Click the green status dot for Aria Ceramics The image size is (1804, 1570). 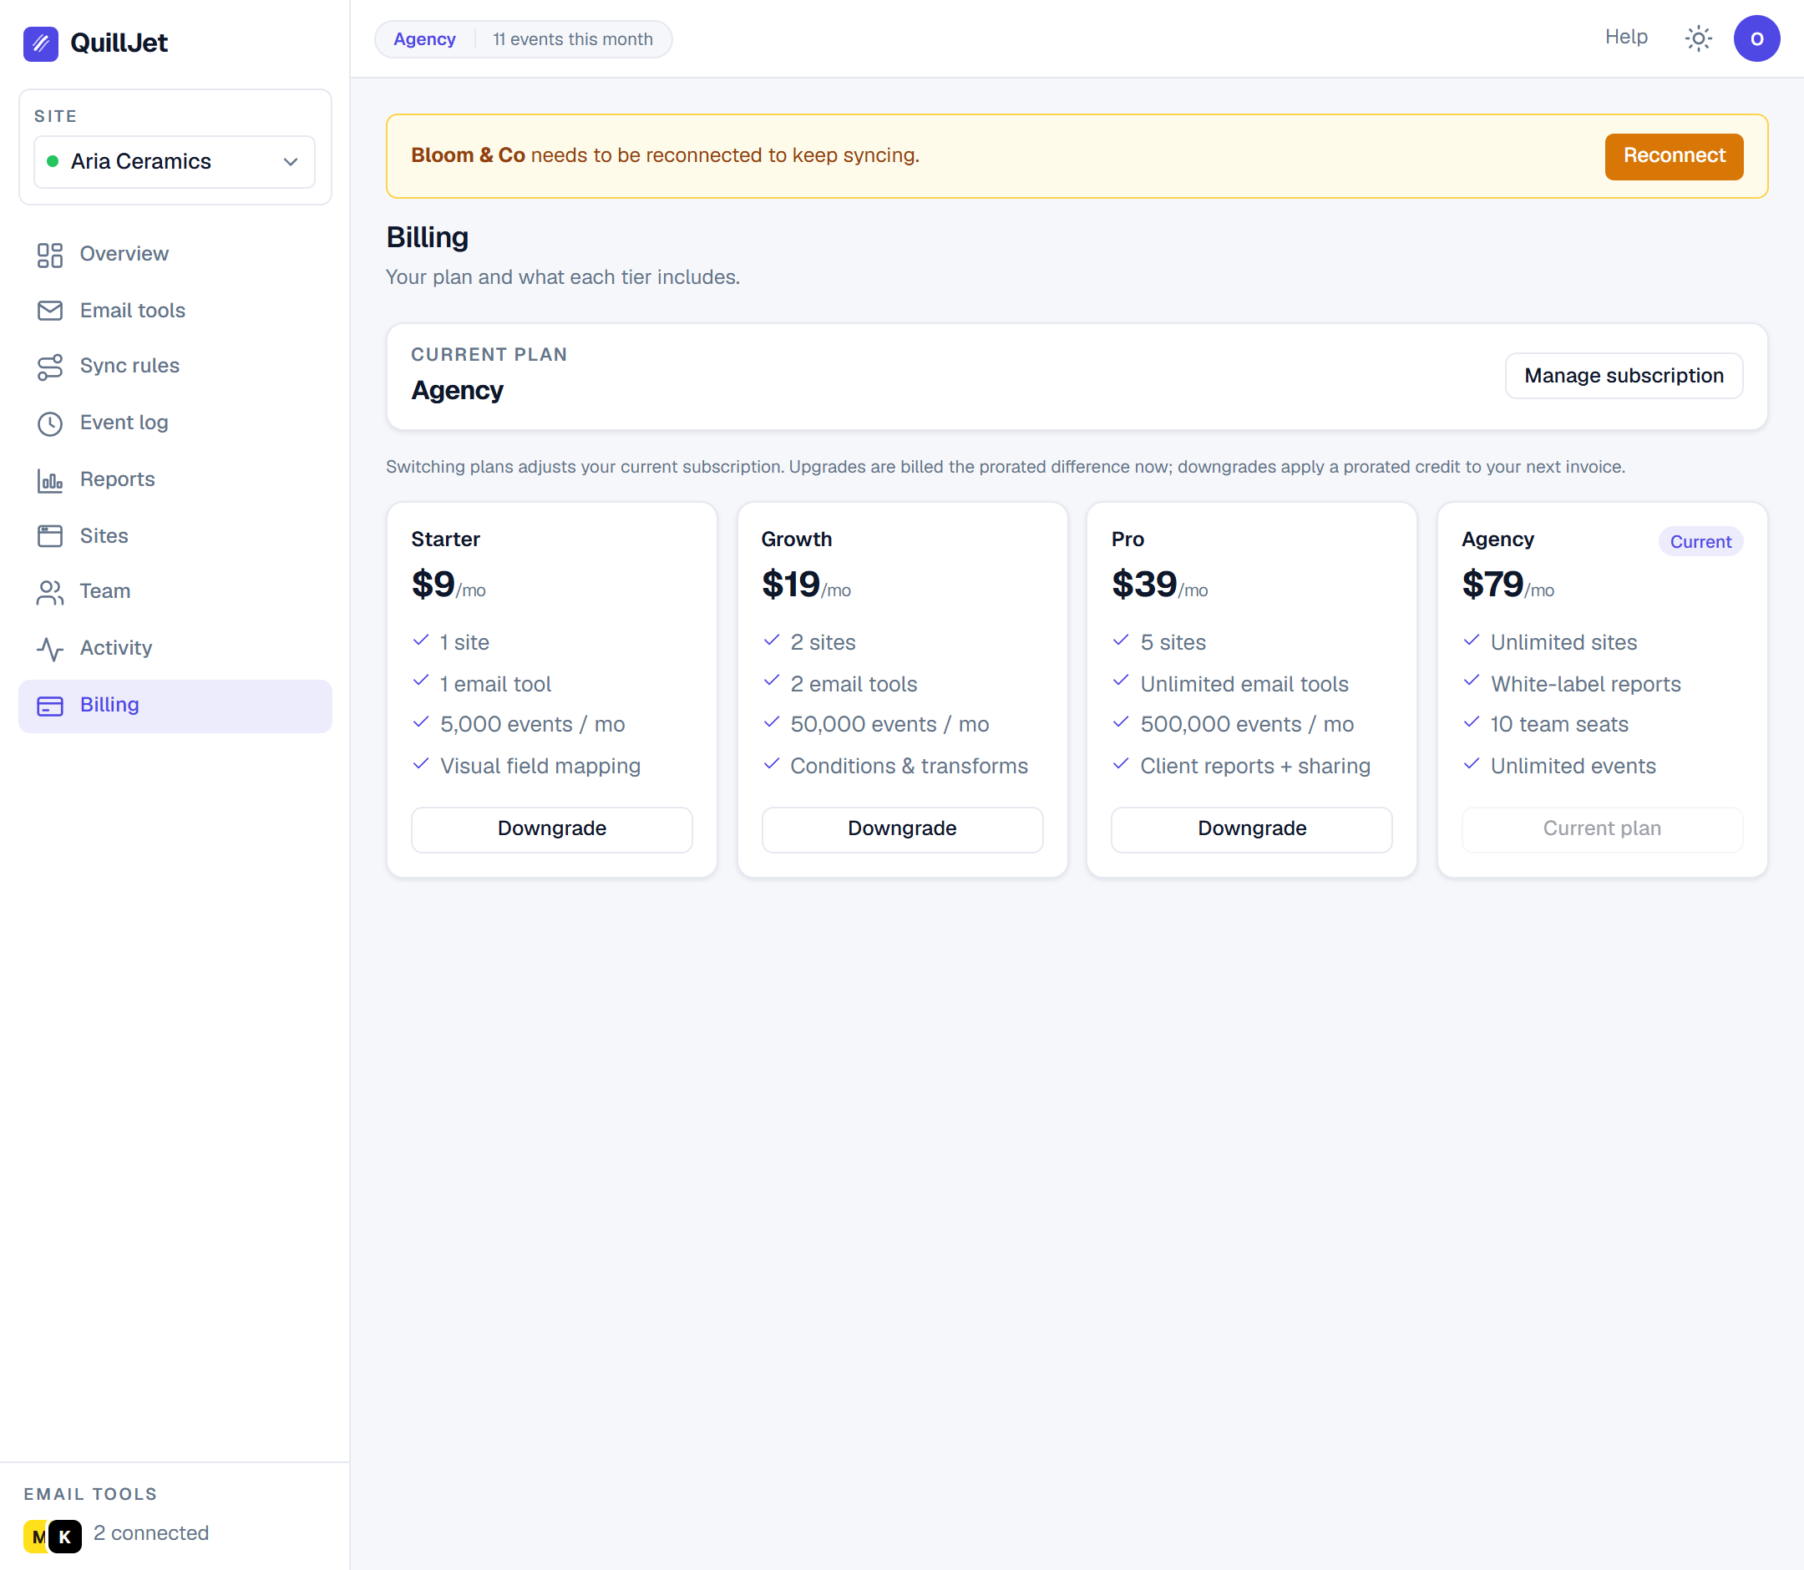[53, 161]
